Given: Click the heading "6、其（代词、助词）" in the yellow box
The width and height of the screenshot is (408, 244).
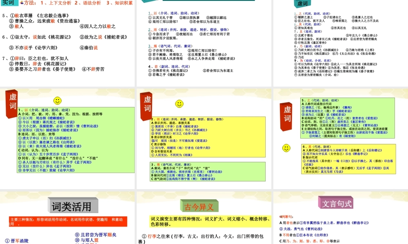Looking at the screenshot, I should tap(317, 146).
